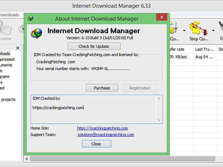
Task: Open the Stop Queue dropdown arrow
Action: [x=213, y=31]
